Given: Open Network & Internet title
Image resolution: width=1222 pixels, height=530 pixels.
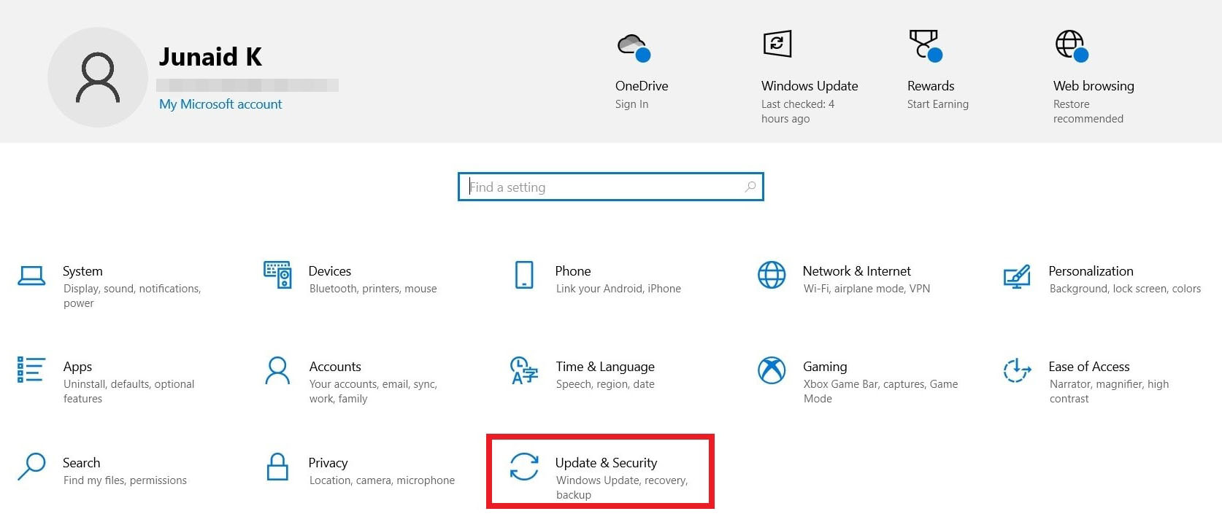Looking at the screenshot, I should (x=857, y=271).
